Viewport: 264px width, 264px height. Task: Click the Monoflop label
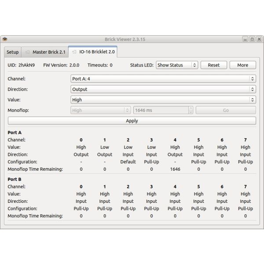(18, 110)
